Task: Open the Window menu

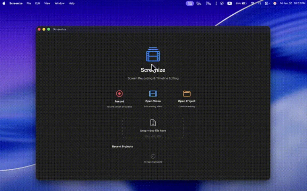Action: (x=59, y=3)
